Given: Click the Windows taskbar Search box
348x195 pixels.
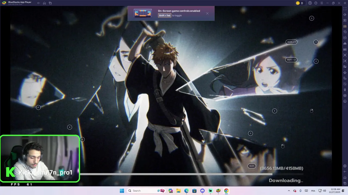Looking at the screenshot, I should (x=147, y=191).
